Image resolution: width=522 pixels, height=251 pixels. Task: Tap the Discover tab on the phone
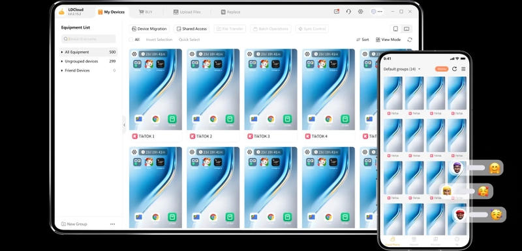pyautogui.click(x=435, y=241)
